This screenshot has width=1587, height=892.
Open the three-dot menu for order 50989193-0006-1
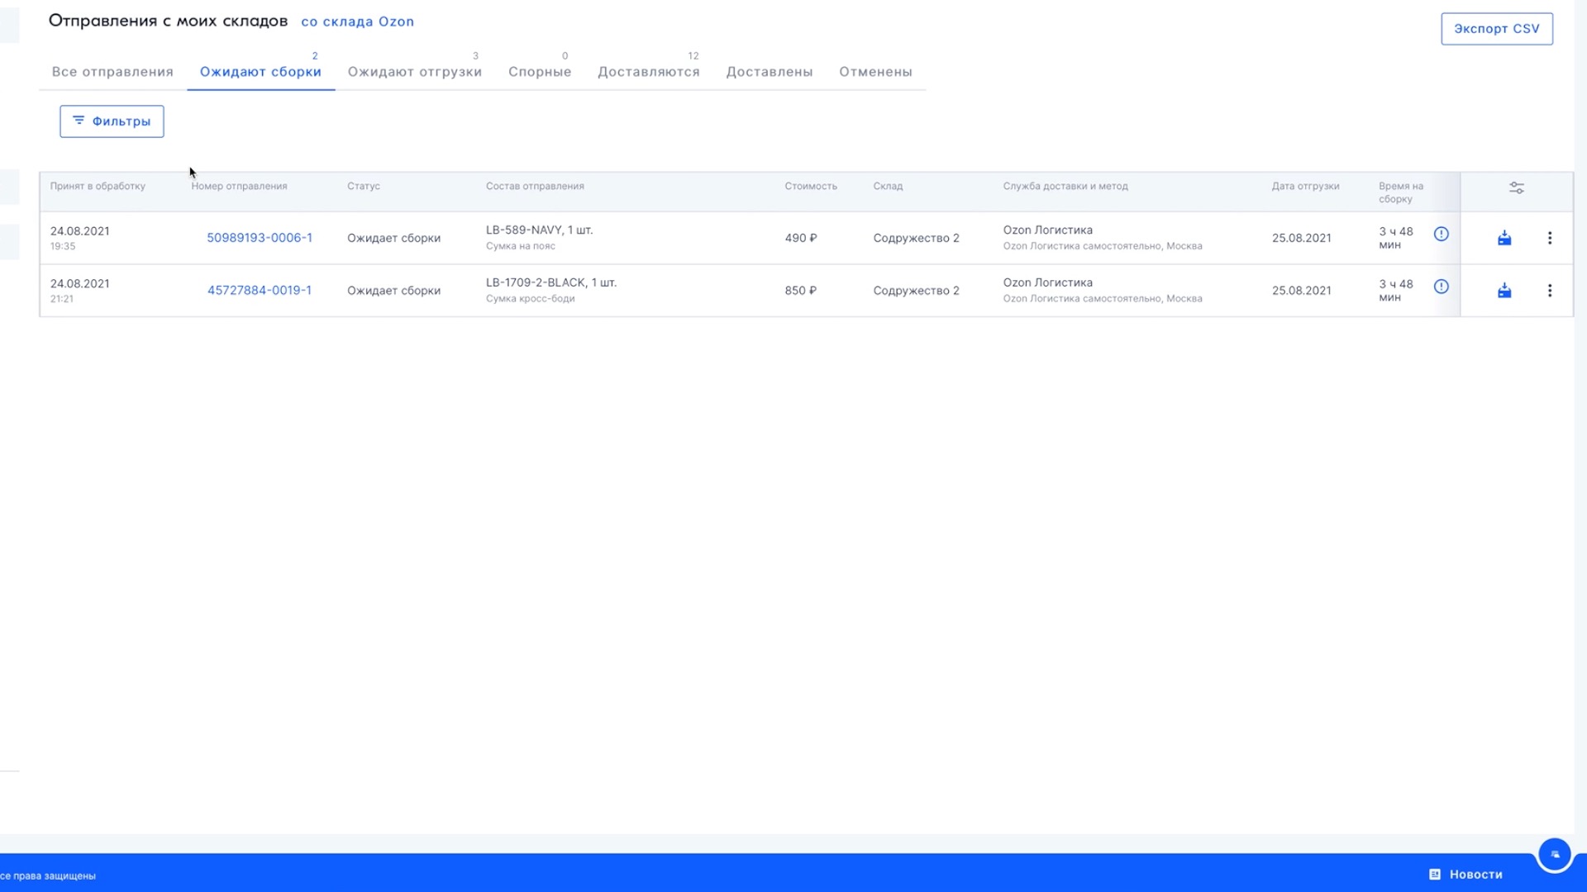click(x=1550, y=238)
